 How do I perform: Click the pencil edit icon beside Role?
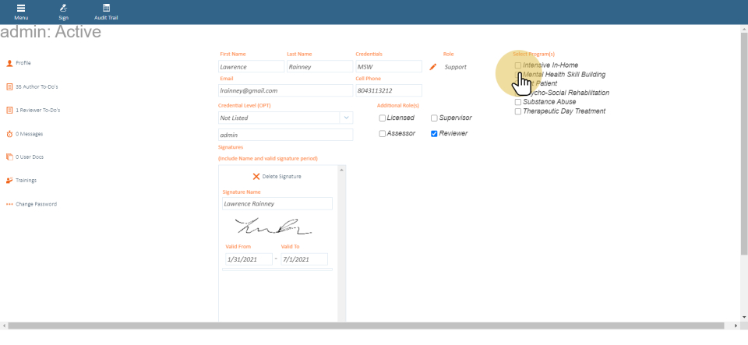click(x=433, y=67)
